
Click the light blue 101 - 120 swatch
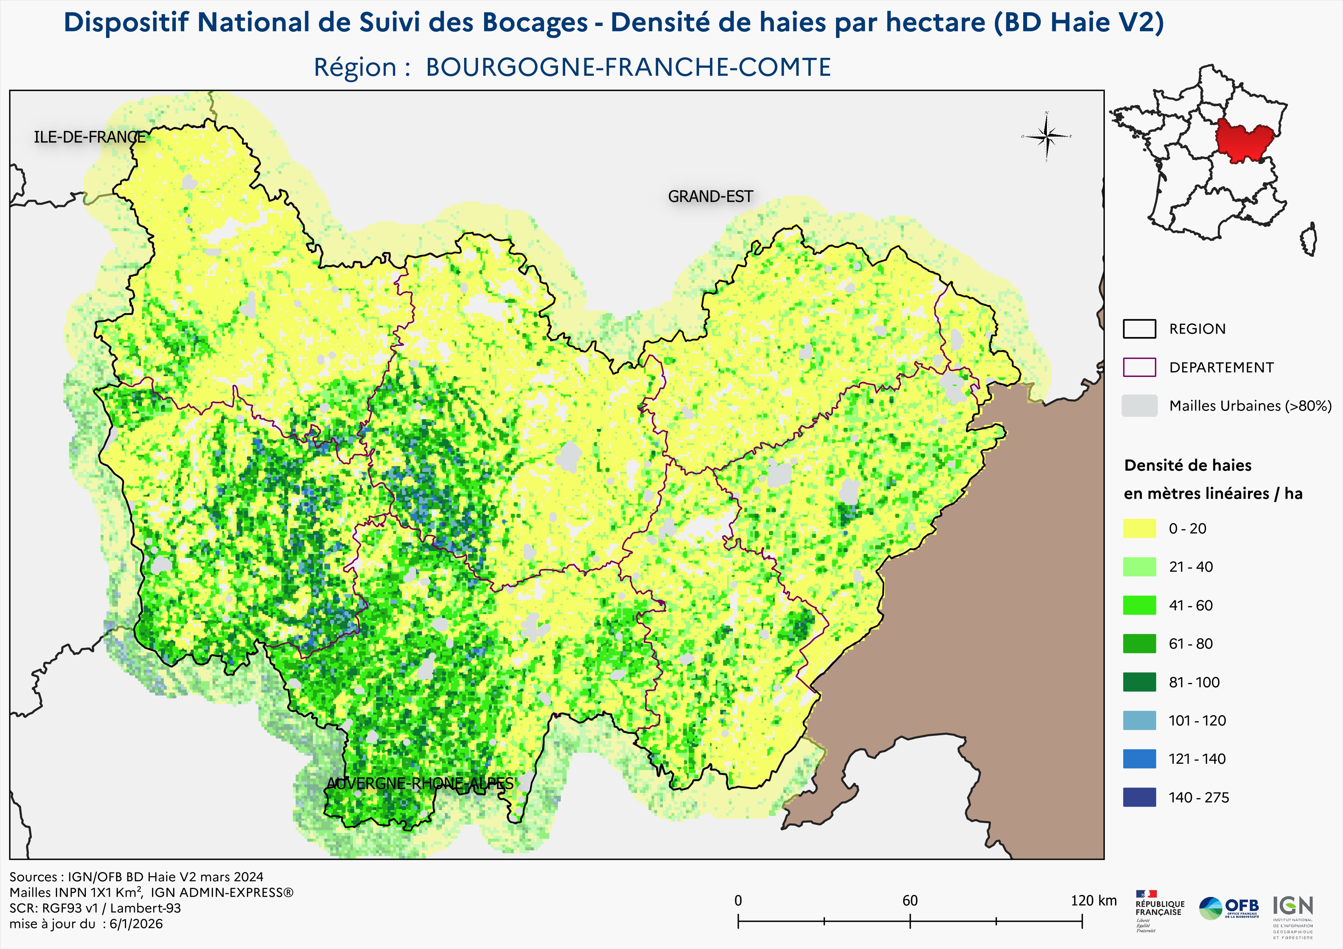pyautogui.click(x=1139, y=721)
